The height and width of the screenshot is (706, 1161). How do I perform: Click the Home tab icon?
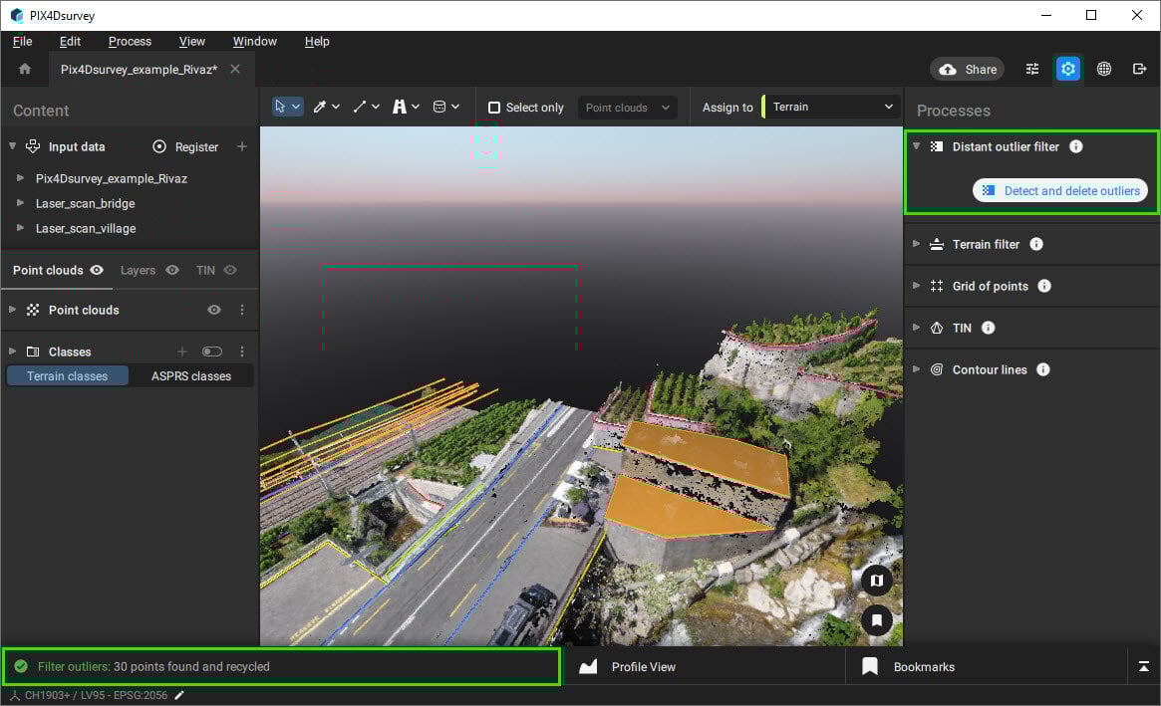click(x=24, y=69)
